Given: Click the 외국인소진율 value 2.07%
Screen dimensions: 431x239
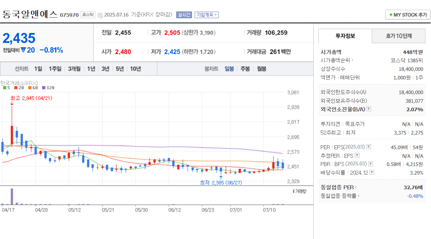Looking at the screenshot, I should [415, 109].
